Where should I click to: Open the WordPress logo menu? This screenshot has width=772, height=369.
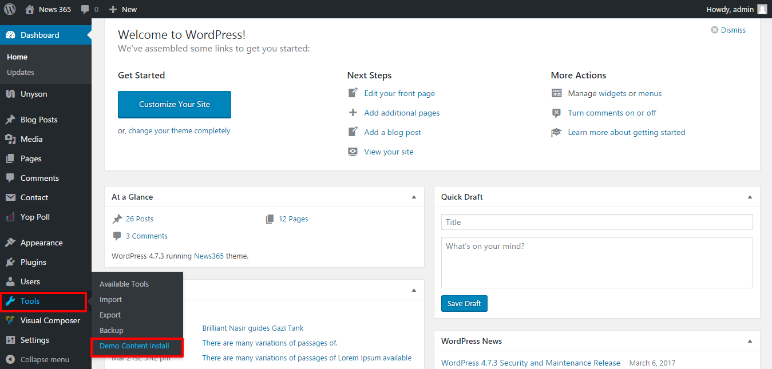(10, 9)
